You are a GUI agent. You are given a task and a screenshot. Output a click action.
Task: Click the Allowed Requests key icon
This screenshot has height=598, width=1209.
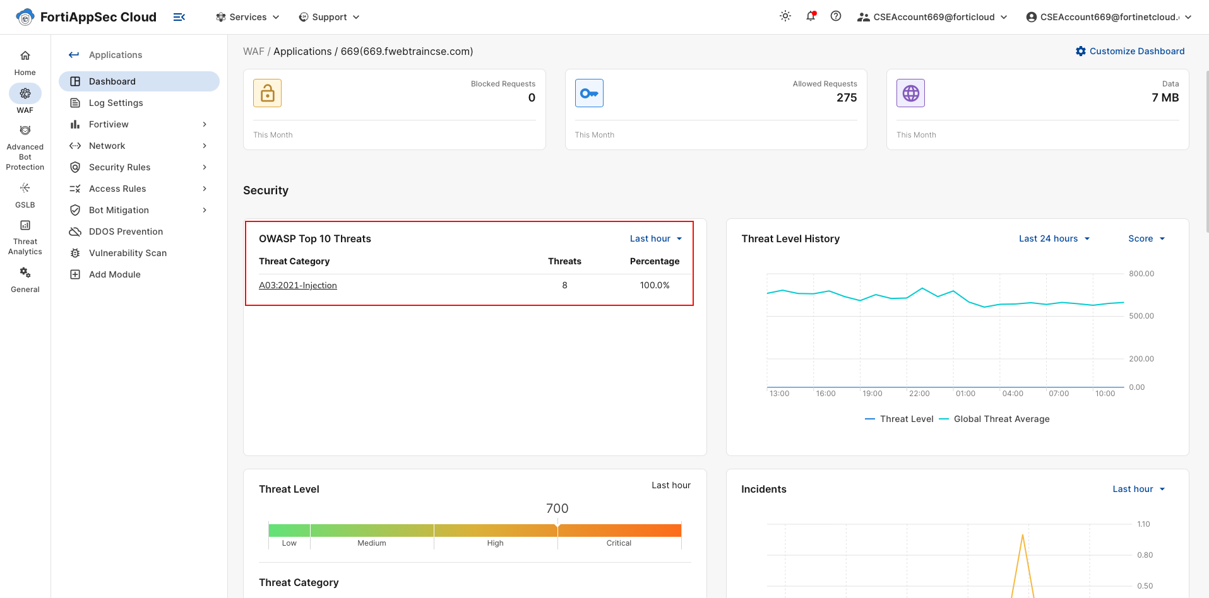tap(589, 93)
